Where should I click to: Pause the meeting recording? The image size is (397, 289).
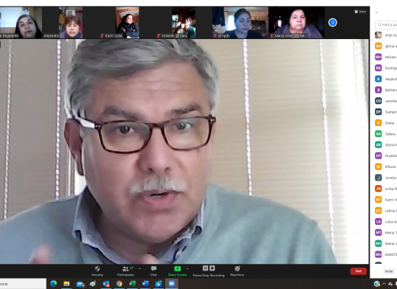[x=205, y=268]
